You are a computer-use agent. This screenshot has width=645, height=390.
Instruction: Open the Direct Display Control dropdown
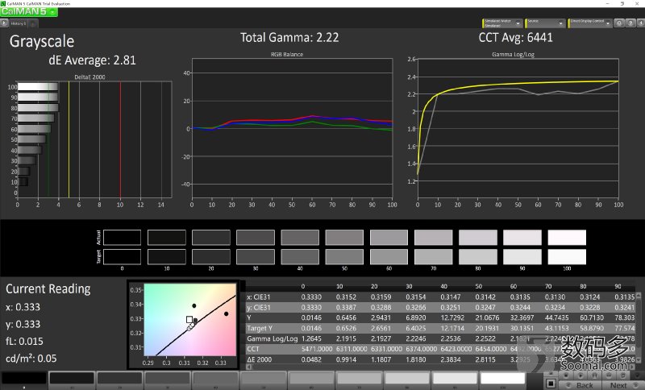(590, 23)
